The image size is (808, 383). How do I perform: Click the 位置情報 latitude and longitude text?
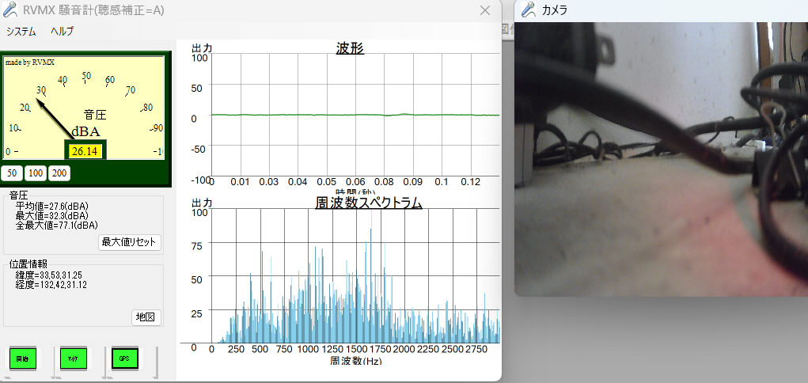pyautogui.click(x=51, y=279)
